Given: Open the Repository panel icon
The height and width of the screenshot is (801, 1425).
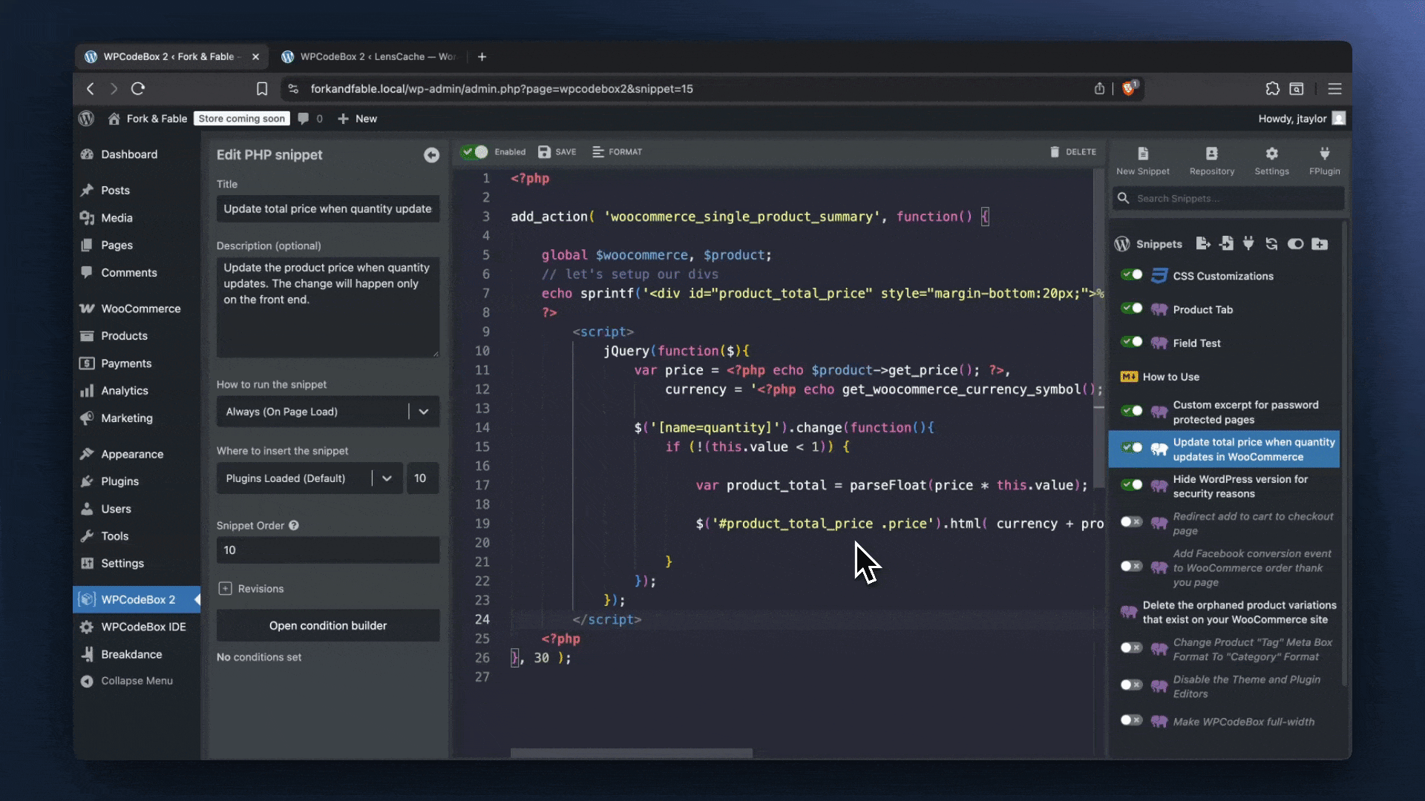Looking at the screenshot, I should (1211, 154).
